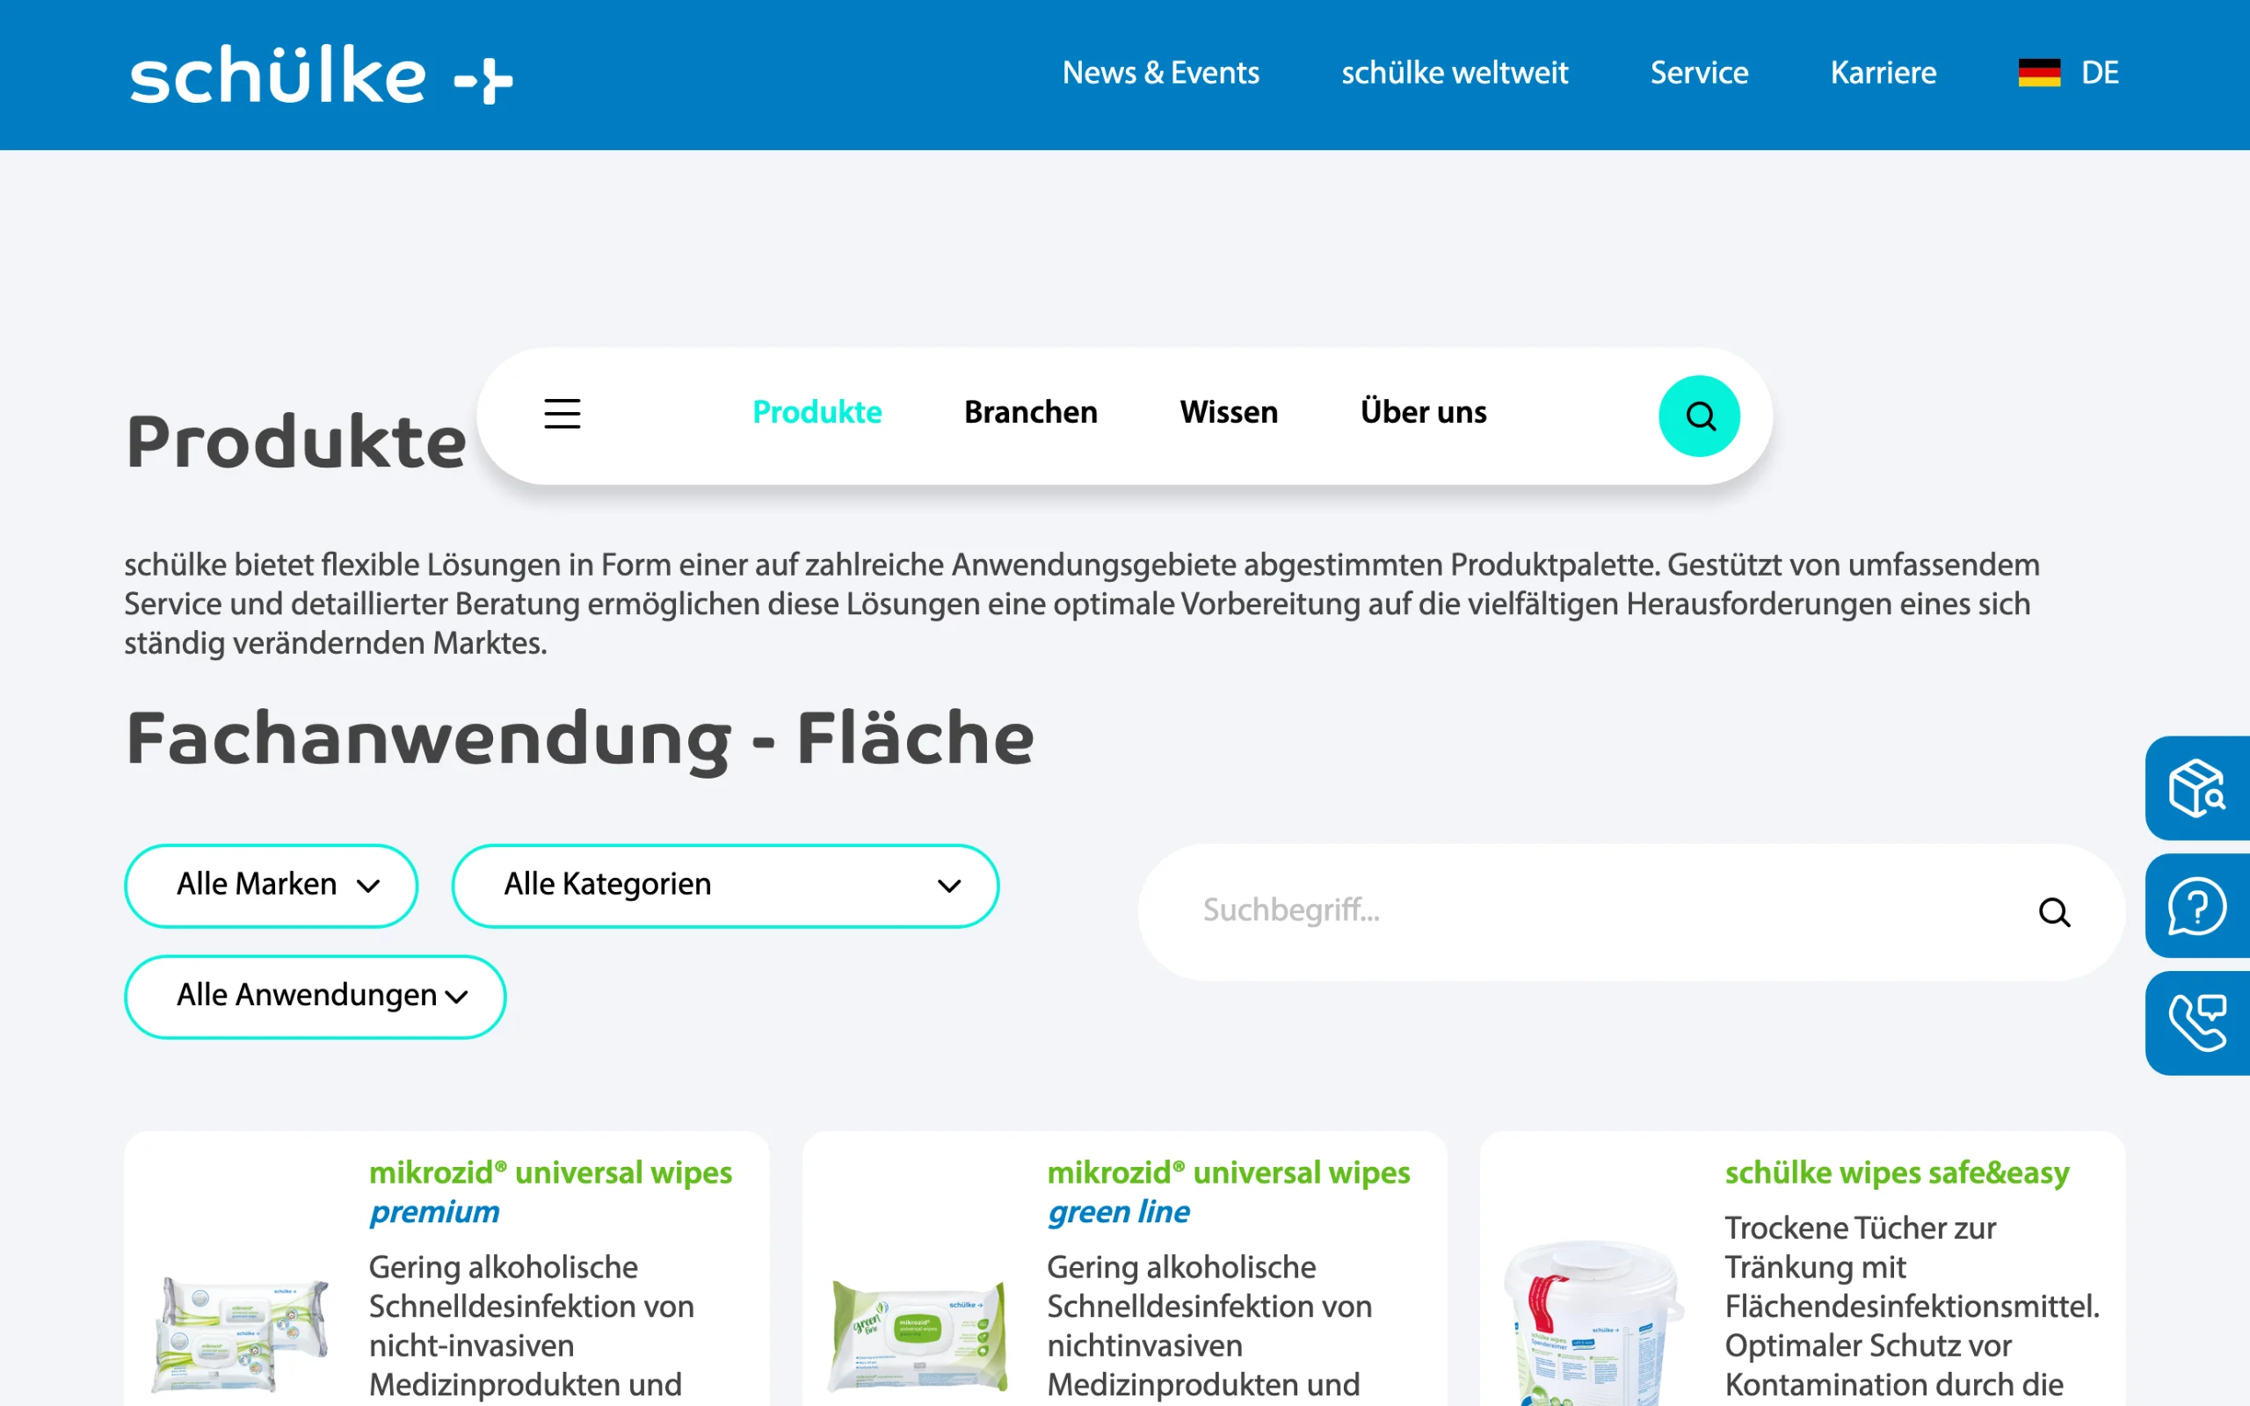Open schülke weltweit link
Screen dimensions: 2250x1406
(x=1454, y=73)
